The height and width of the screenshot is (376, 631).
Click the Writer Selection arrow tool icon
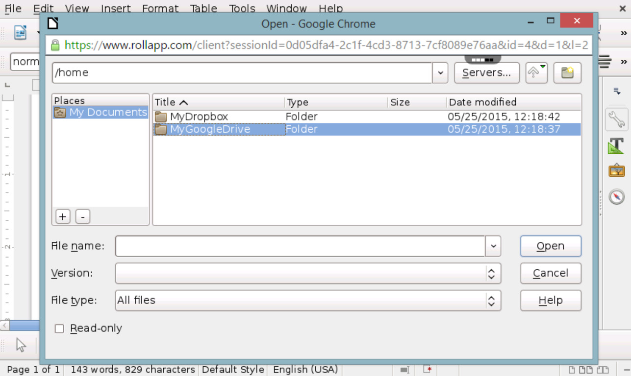(21, 345)
